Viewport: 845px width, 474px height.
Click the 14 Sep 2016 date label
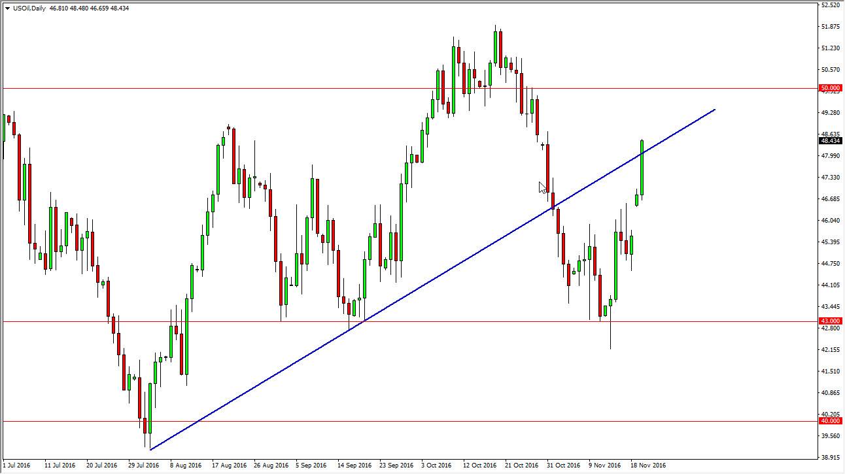(354, 466)
